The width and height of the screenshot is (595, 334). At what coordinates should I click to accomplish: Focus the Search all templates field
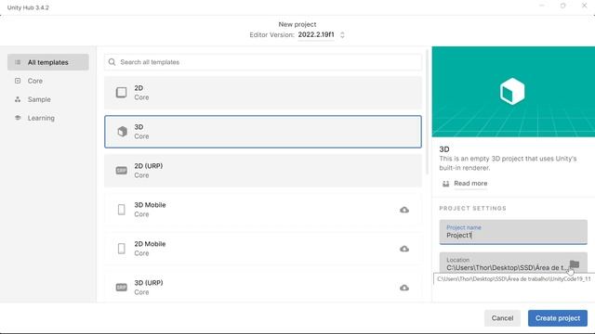click(263, 62)
